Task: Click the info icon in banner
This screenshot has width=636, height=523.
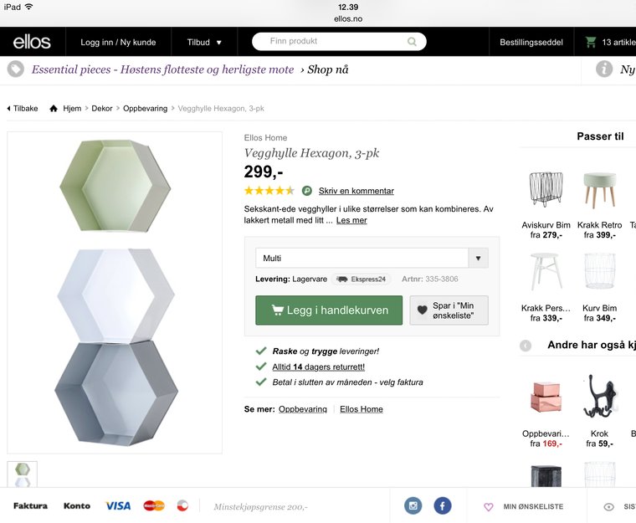Action: [604, 69]
